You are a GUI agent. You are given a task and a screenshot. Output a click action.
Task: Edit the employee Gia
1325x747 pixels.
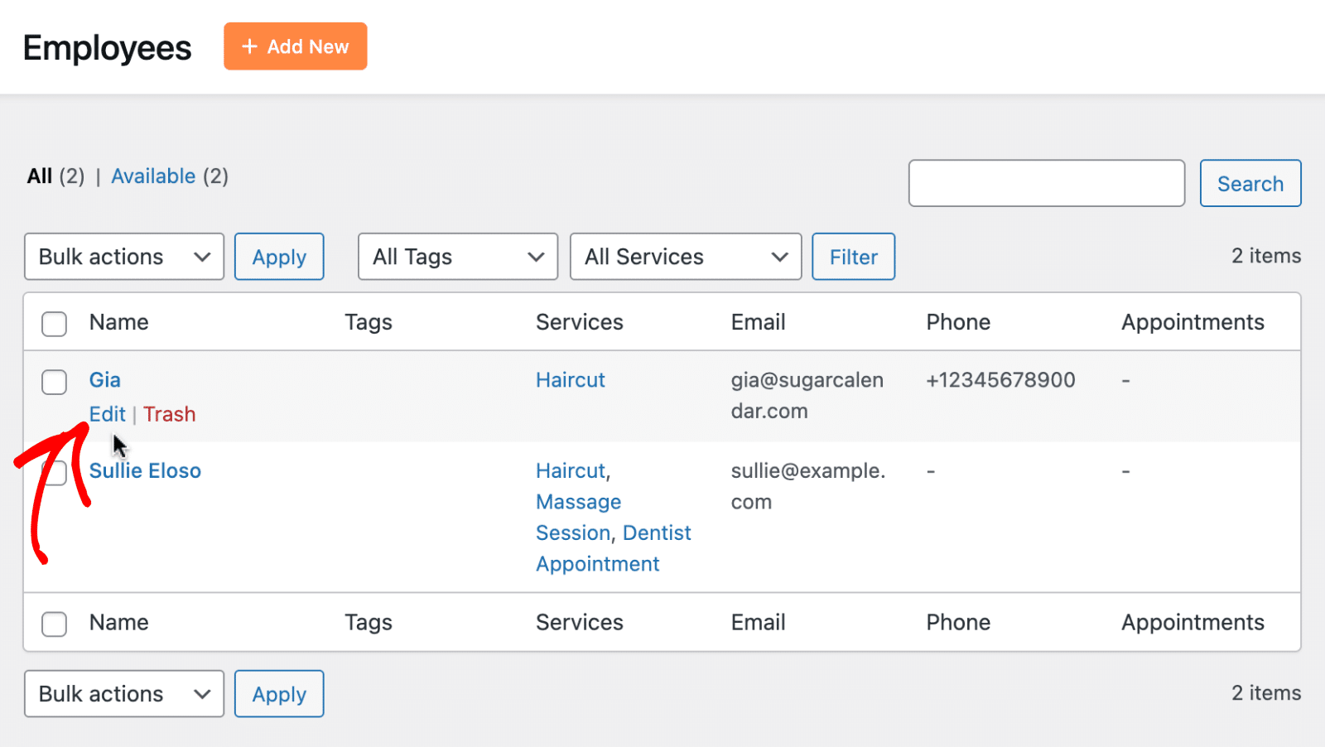107,414
